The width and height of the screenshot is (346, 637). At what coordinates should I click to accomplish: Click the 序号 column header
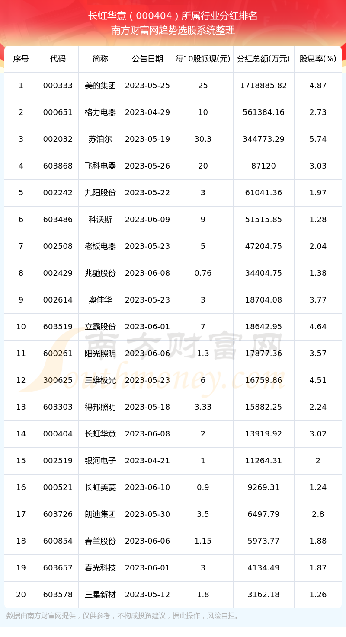[x=21, y=59]
